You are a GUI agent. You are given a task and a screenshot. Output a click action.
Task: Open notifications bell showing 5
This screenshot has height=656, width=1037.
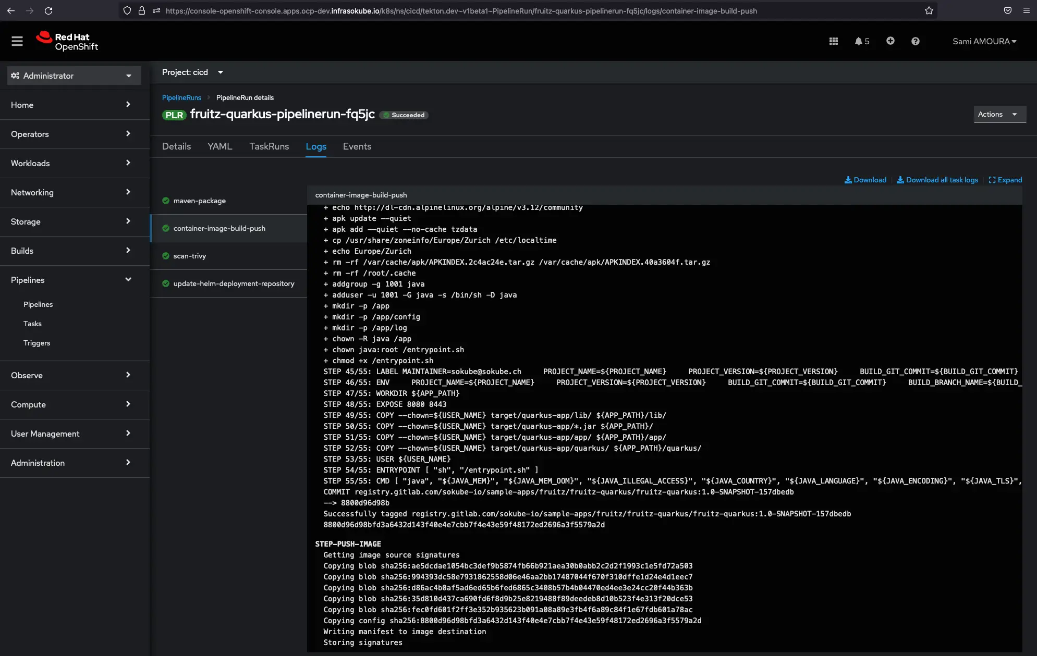[x=862, y=41]
